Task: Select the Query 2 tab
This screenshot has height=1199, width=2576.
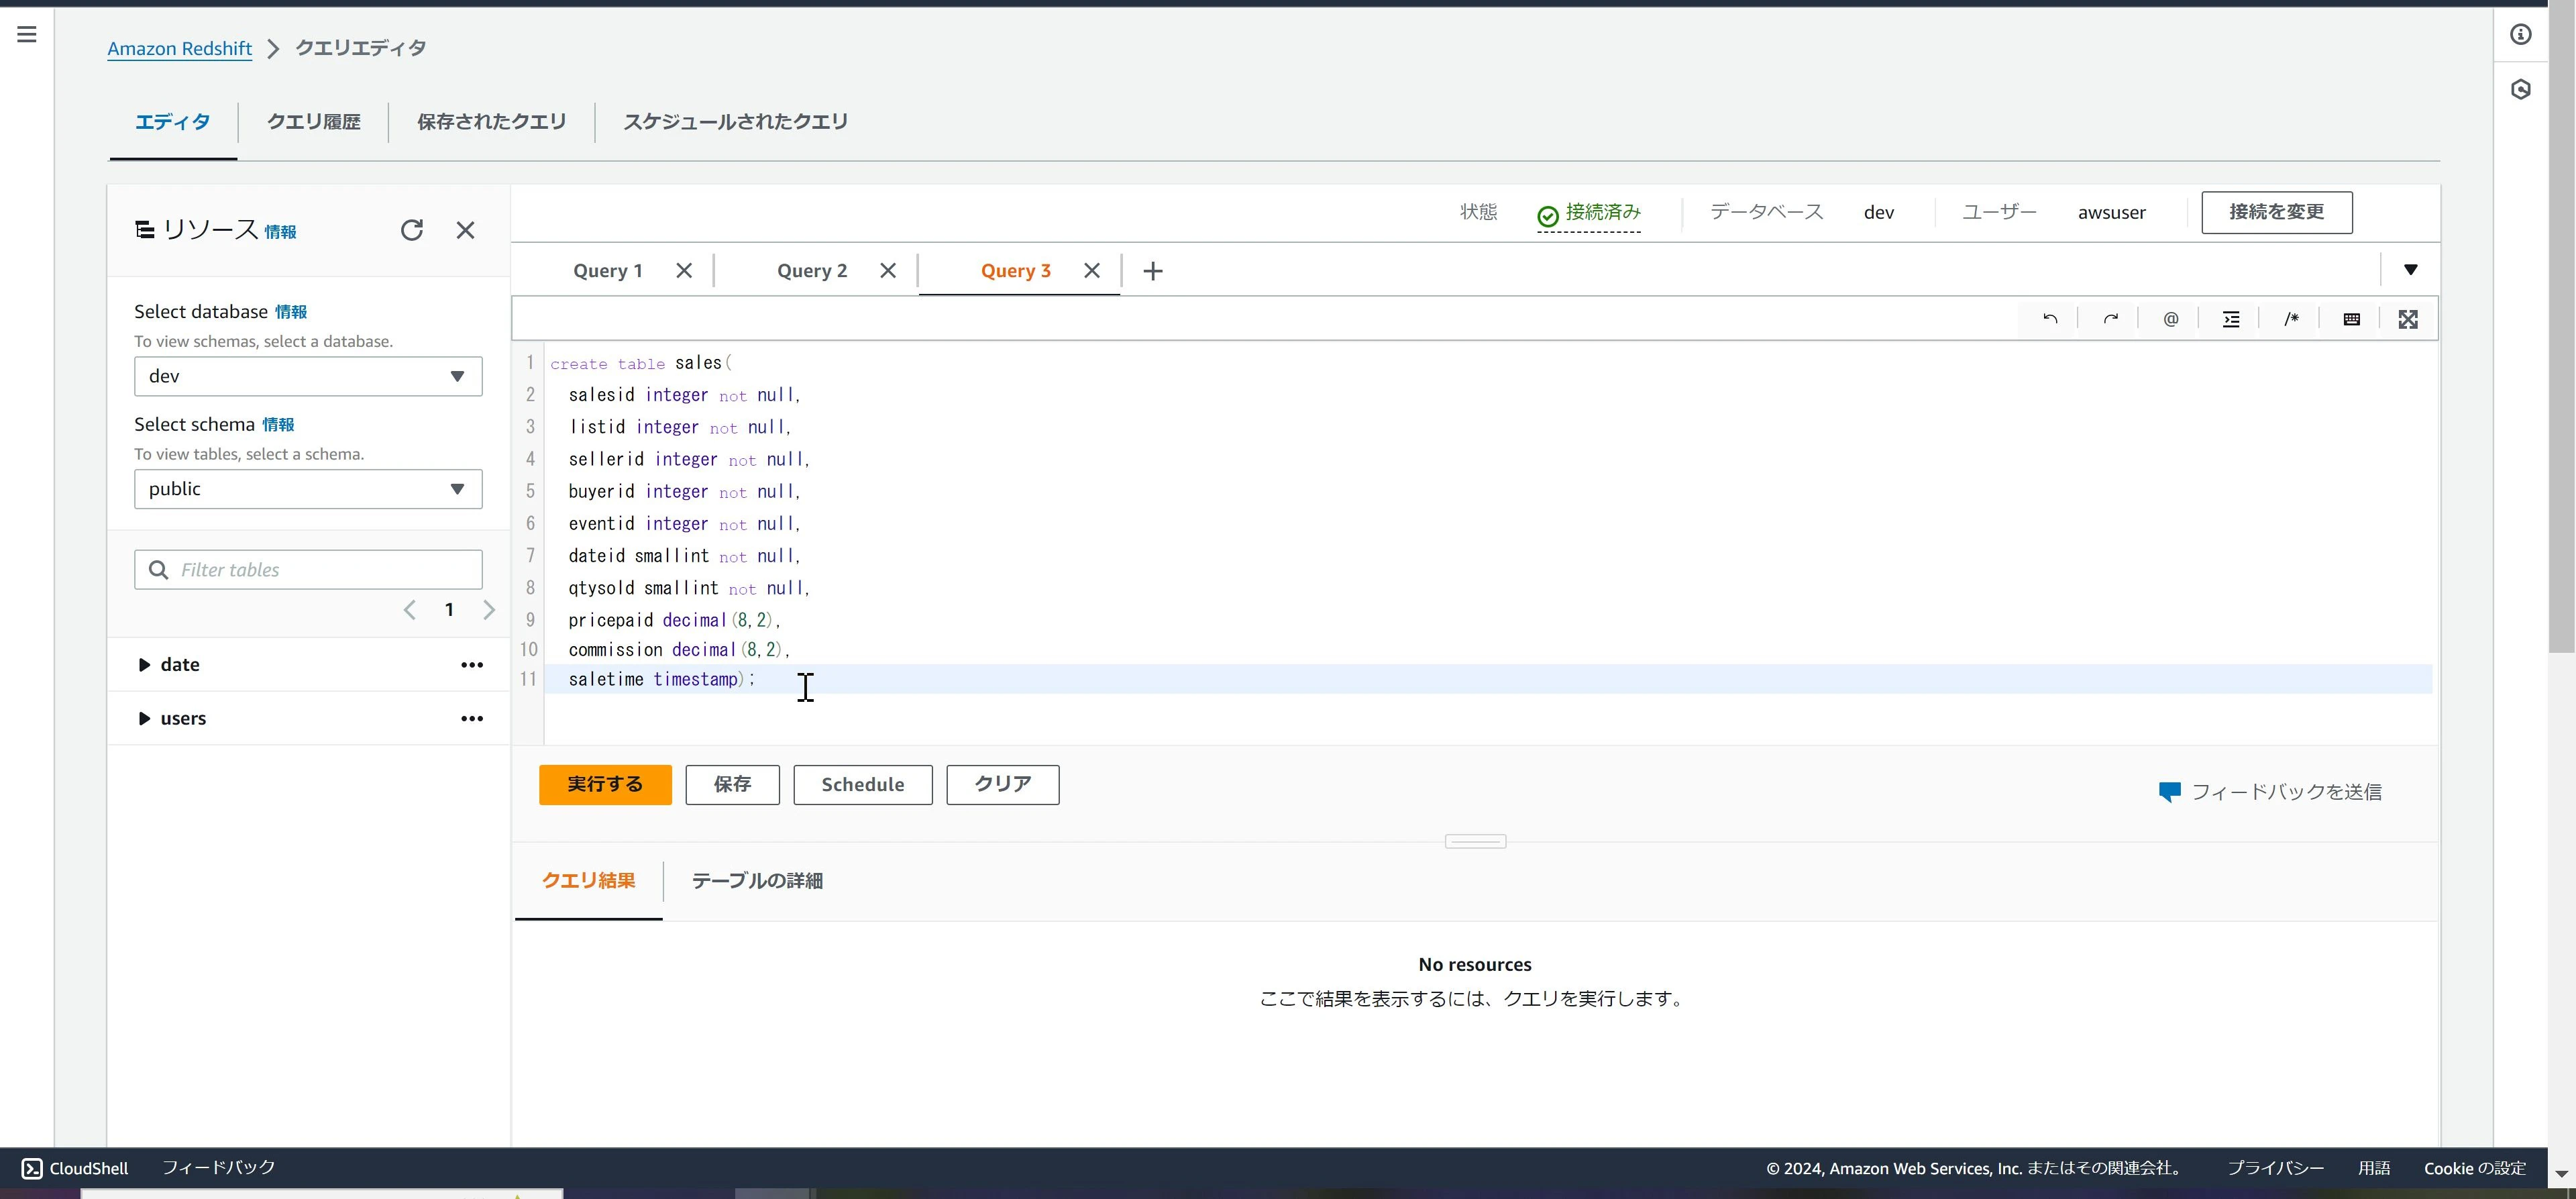Action: click(811, 271)
